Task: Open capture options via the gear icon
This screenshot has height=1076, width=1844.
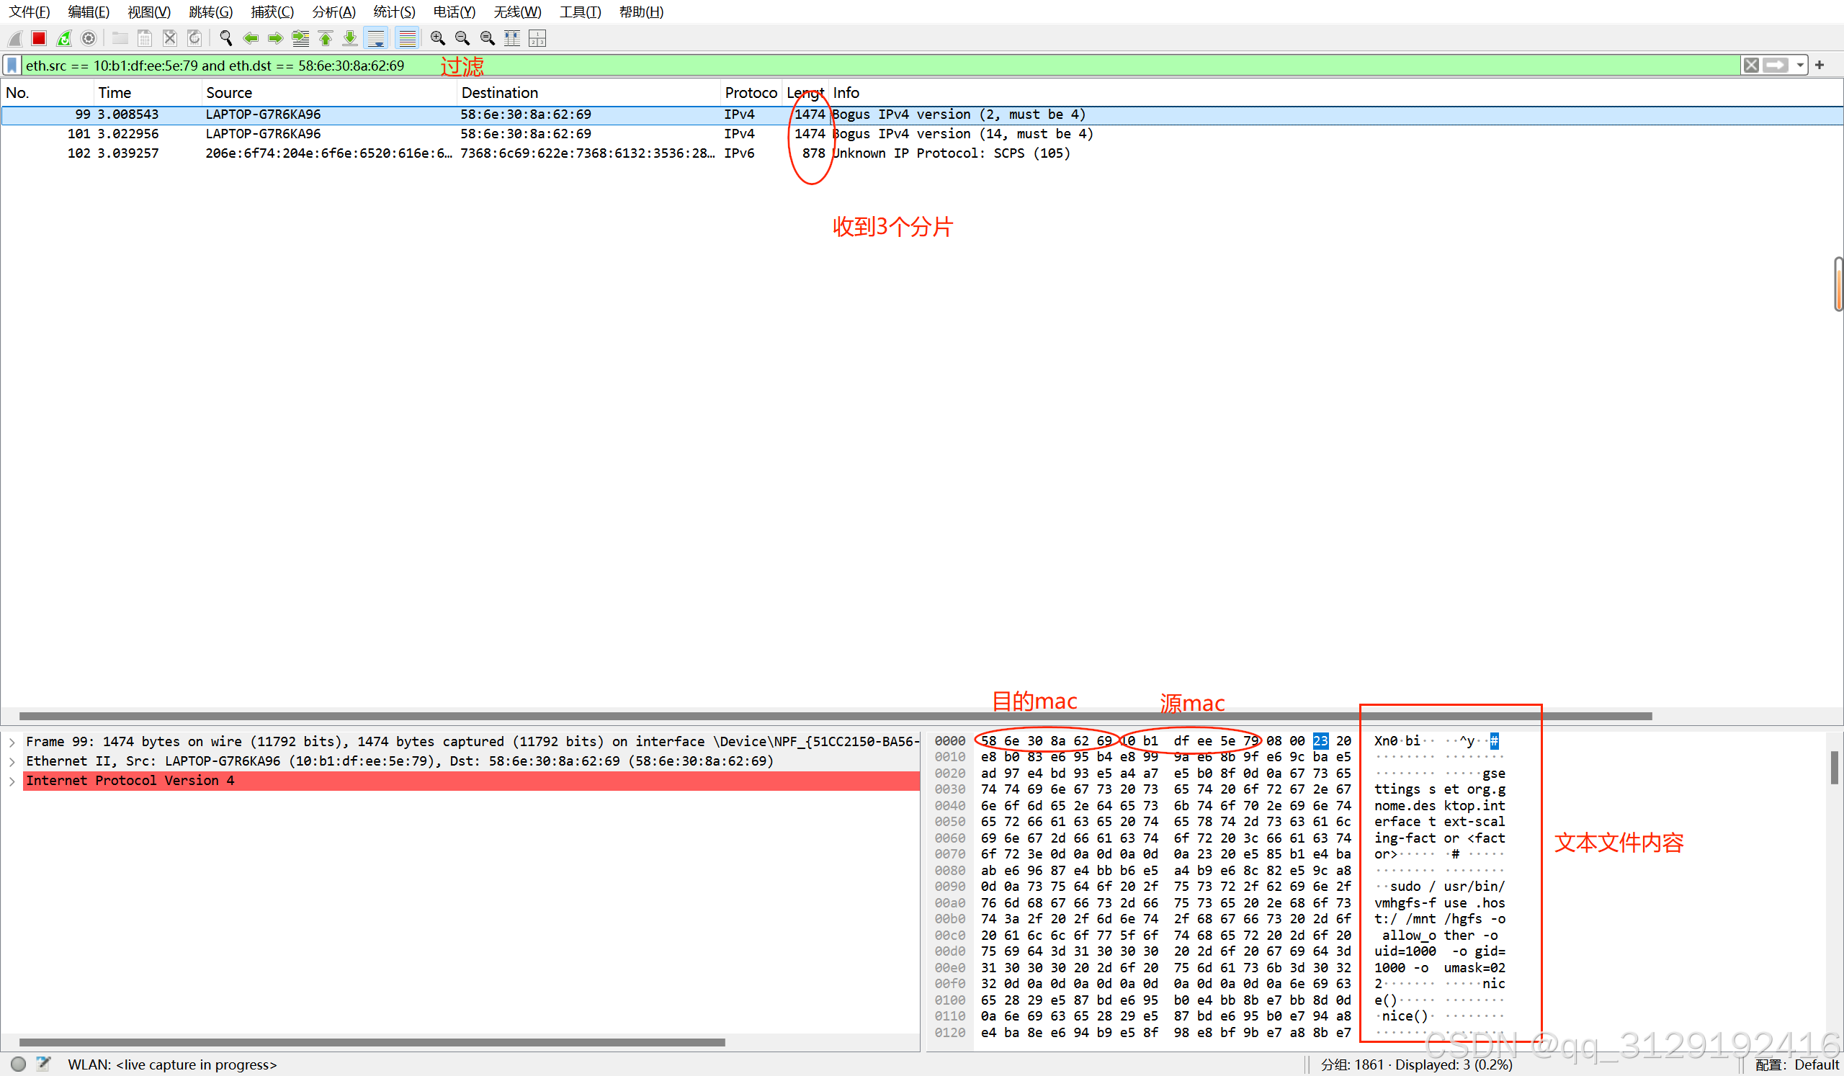Action: [89, 38]
